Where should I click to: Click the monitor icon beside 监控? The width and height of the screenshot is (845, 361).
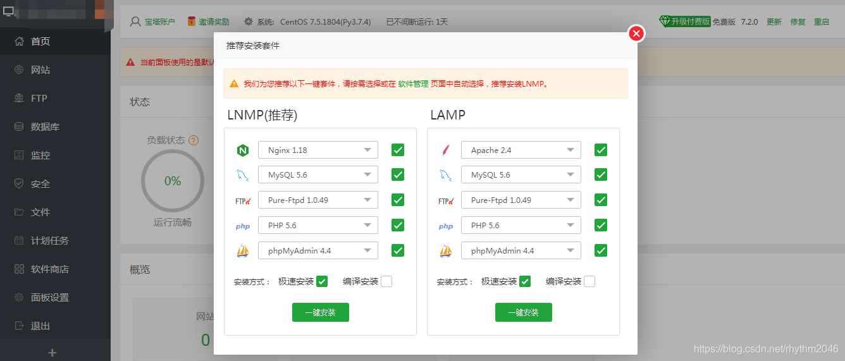click(x=19, y=155)
